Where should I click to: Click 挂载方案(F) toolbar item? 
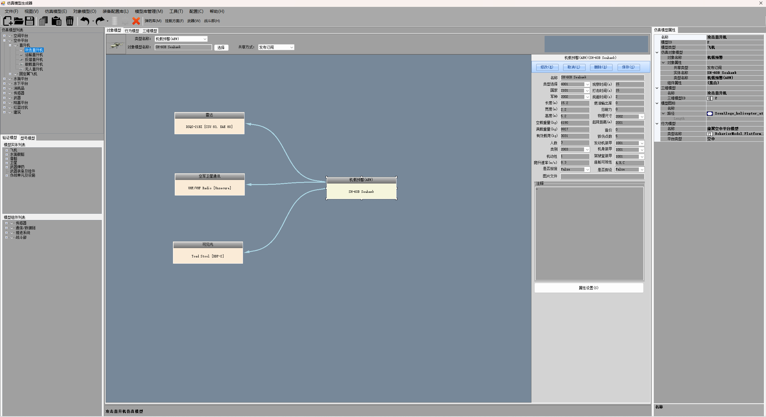tap(174, 21)
